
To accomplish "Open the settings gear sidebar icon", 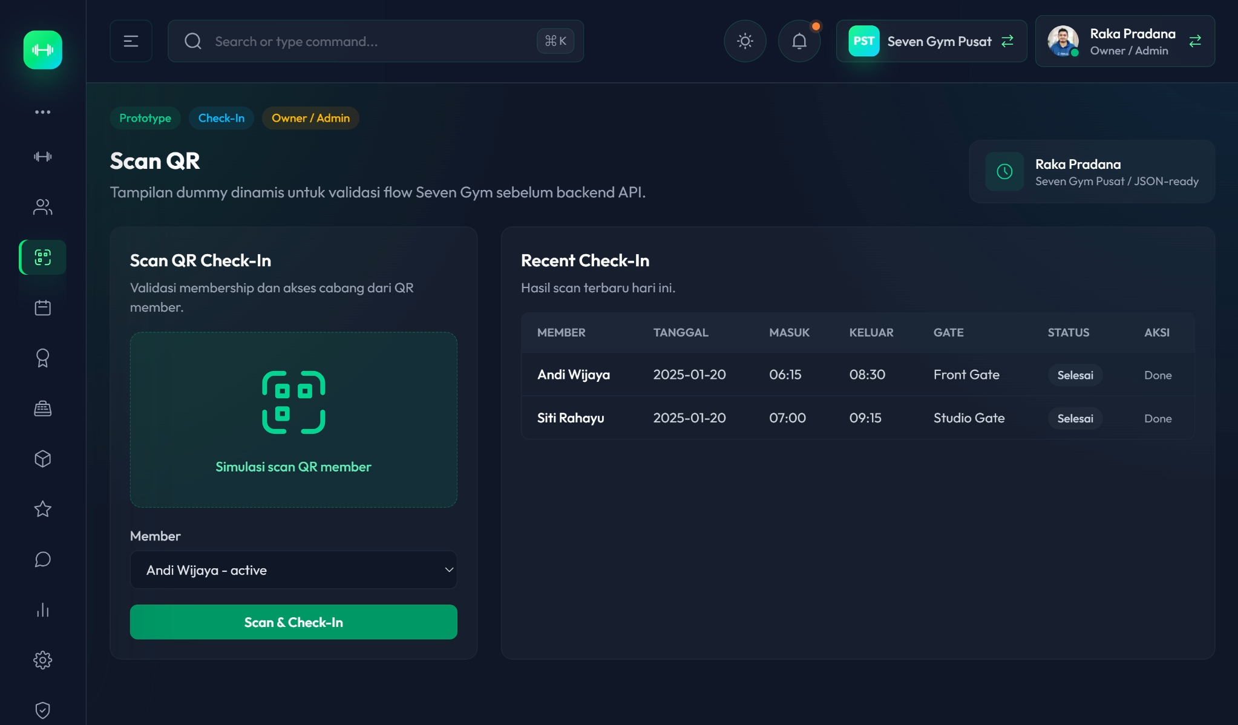I will (x=42, y=660).
